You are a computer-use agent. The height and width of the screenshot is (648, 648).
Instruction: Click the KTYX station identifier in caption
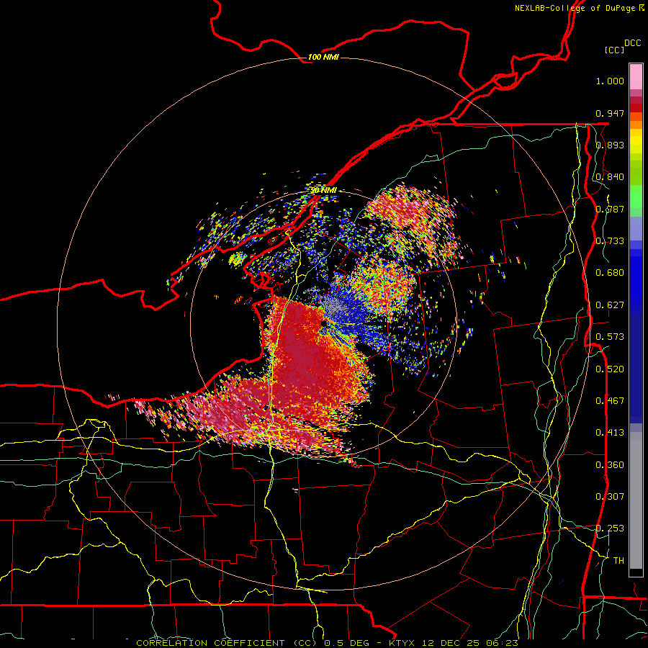point(404,643)
